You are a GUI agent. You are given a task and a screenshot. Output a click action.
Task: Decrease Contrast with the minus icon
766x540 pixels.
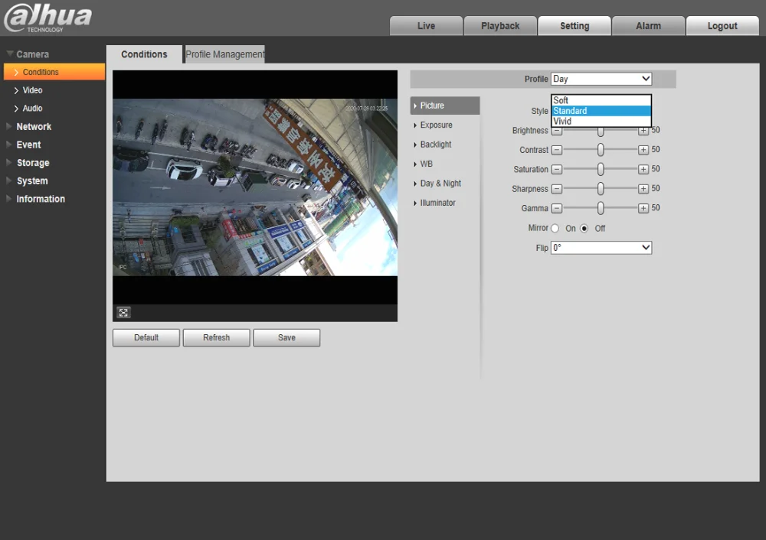coord(557,150)
